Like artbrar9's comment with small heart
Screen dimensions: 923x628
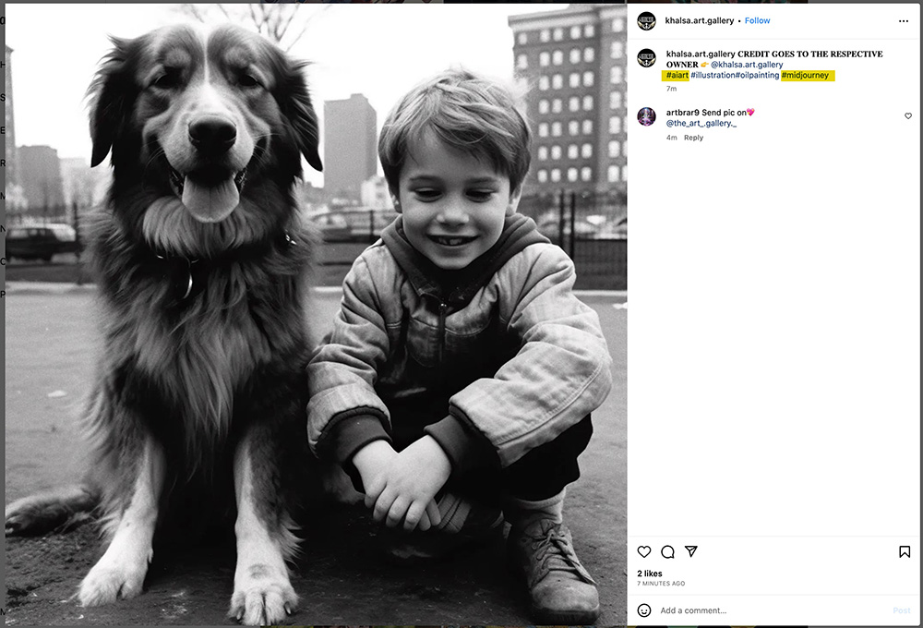pos(908,116)
